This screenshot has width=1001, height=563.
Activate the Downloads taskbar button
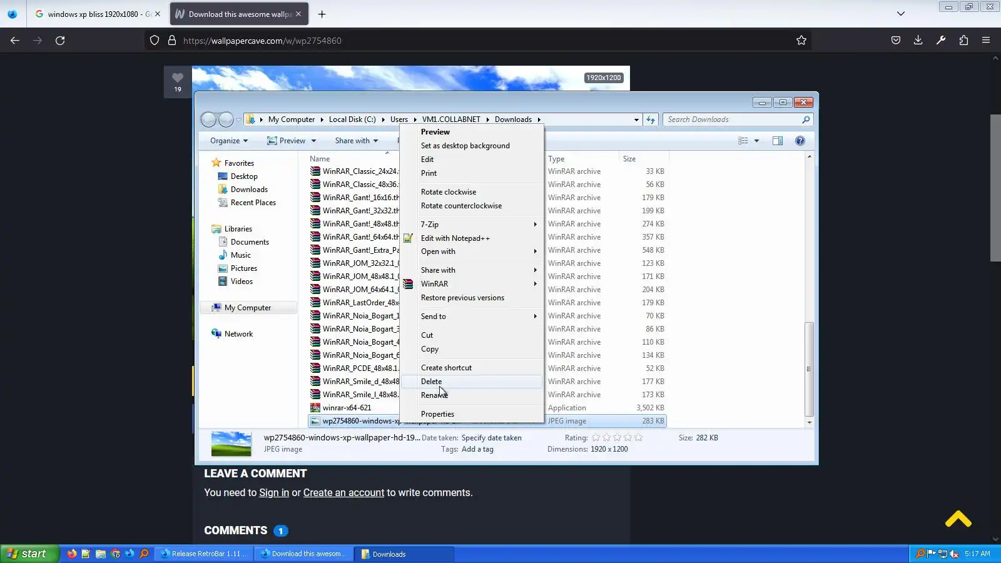(x=405, y=554)
